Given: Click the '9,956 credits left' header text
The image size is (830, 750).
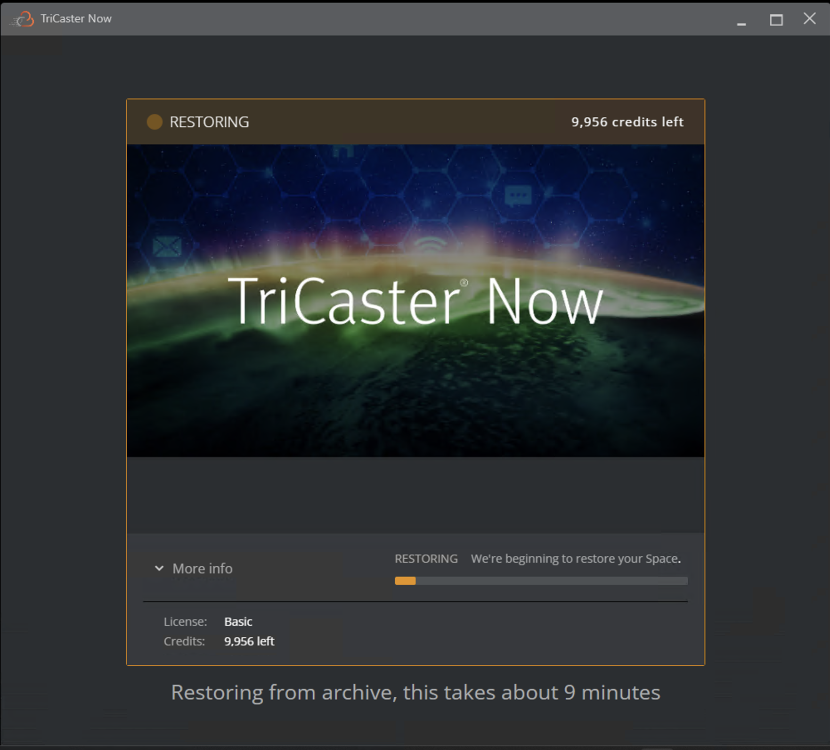Looking at the screenshot, I should tap(627, 122).
